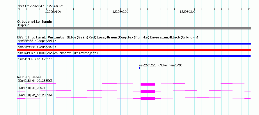The height and width of the screenshot is (115, 259).
Task: Click the 11q24.1 band label
Action: pos(24,25)
